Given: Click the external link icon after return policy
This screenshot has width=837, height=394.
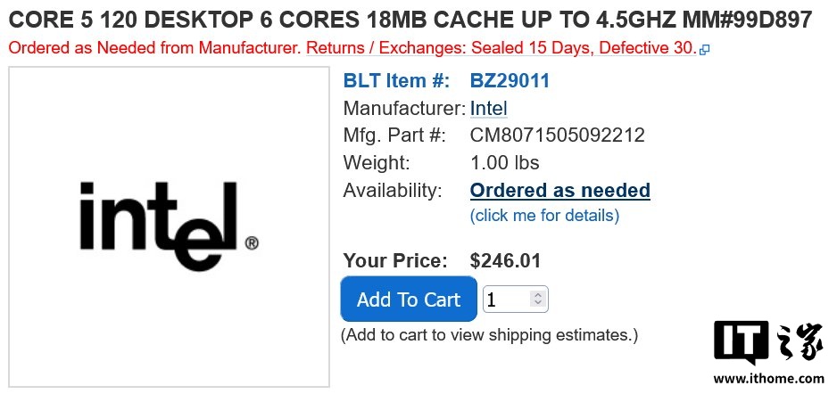Looking at the screenshot, I should click(705, 51).
